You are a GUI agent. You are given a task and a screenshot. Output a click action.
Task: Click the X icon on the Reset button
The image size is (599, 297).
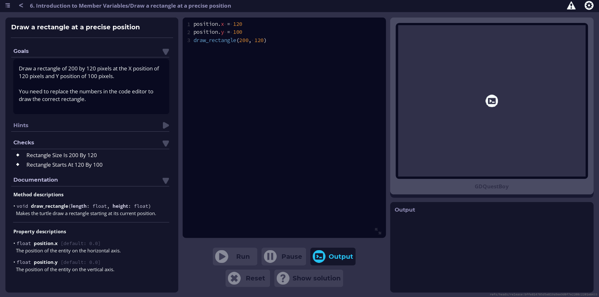[234, 278]
